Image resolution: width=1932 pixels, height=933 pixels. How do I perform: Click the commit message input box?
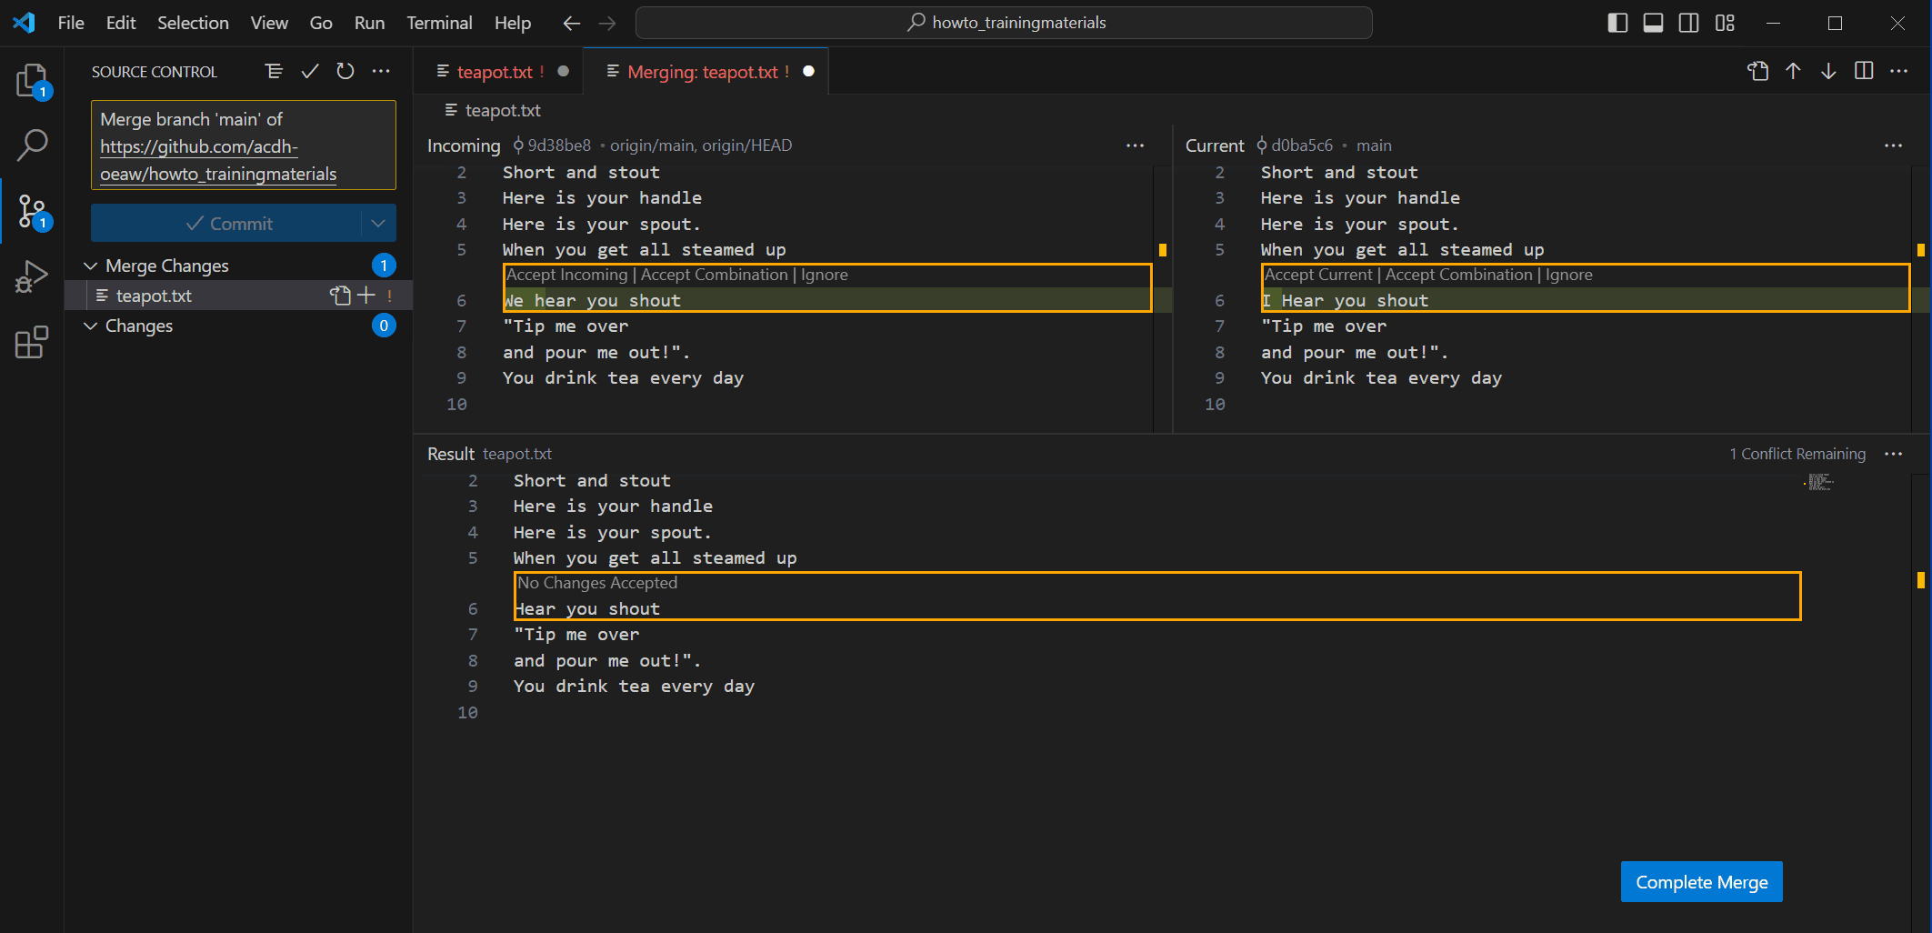point(243,145)
